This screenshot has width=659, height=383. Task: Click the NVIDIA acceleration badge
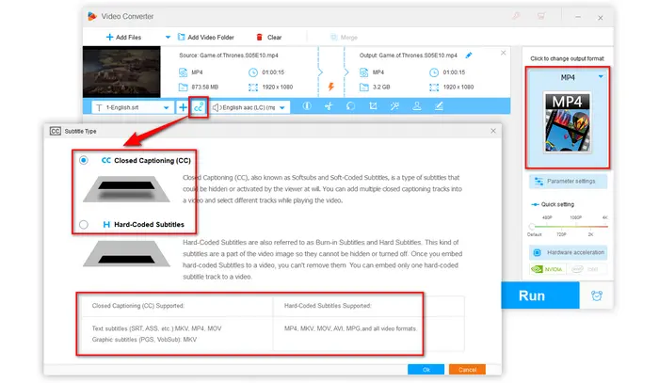[x=547, y=269]
